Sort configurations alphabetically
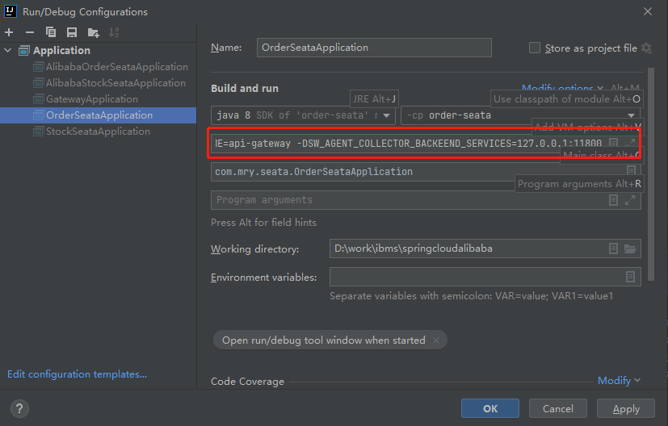Screen dimensions: 668x426 pos(114,32)
